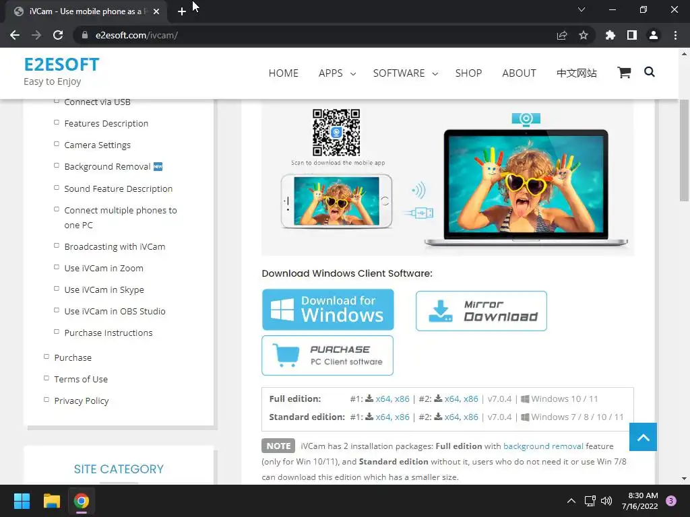Download Full edition #2 x64
690x517 pixels.
pyautogui.click(x=451, y=399)
